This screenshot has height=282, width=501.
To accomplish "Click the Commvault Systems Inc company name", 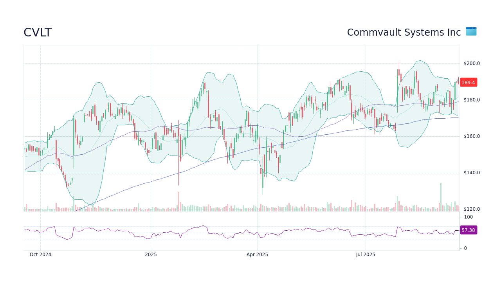I will [x=404, y=33].
